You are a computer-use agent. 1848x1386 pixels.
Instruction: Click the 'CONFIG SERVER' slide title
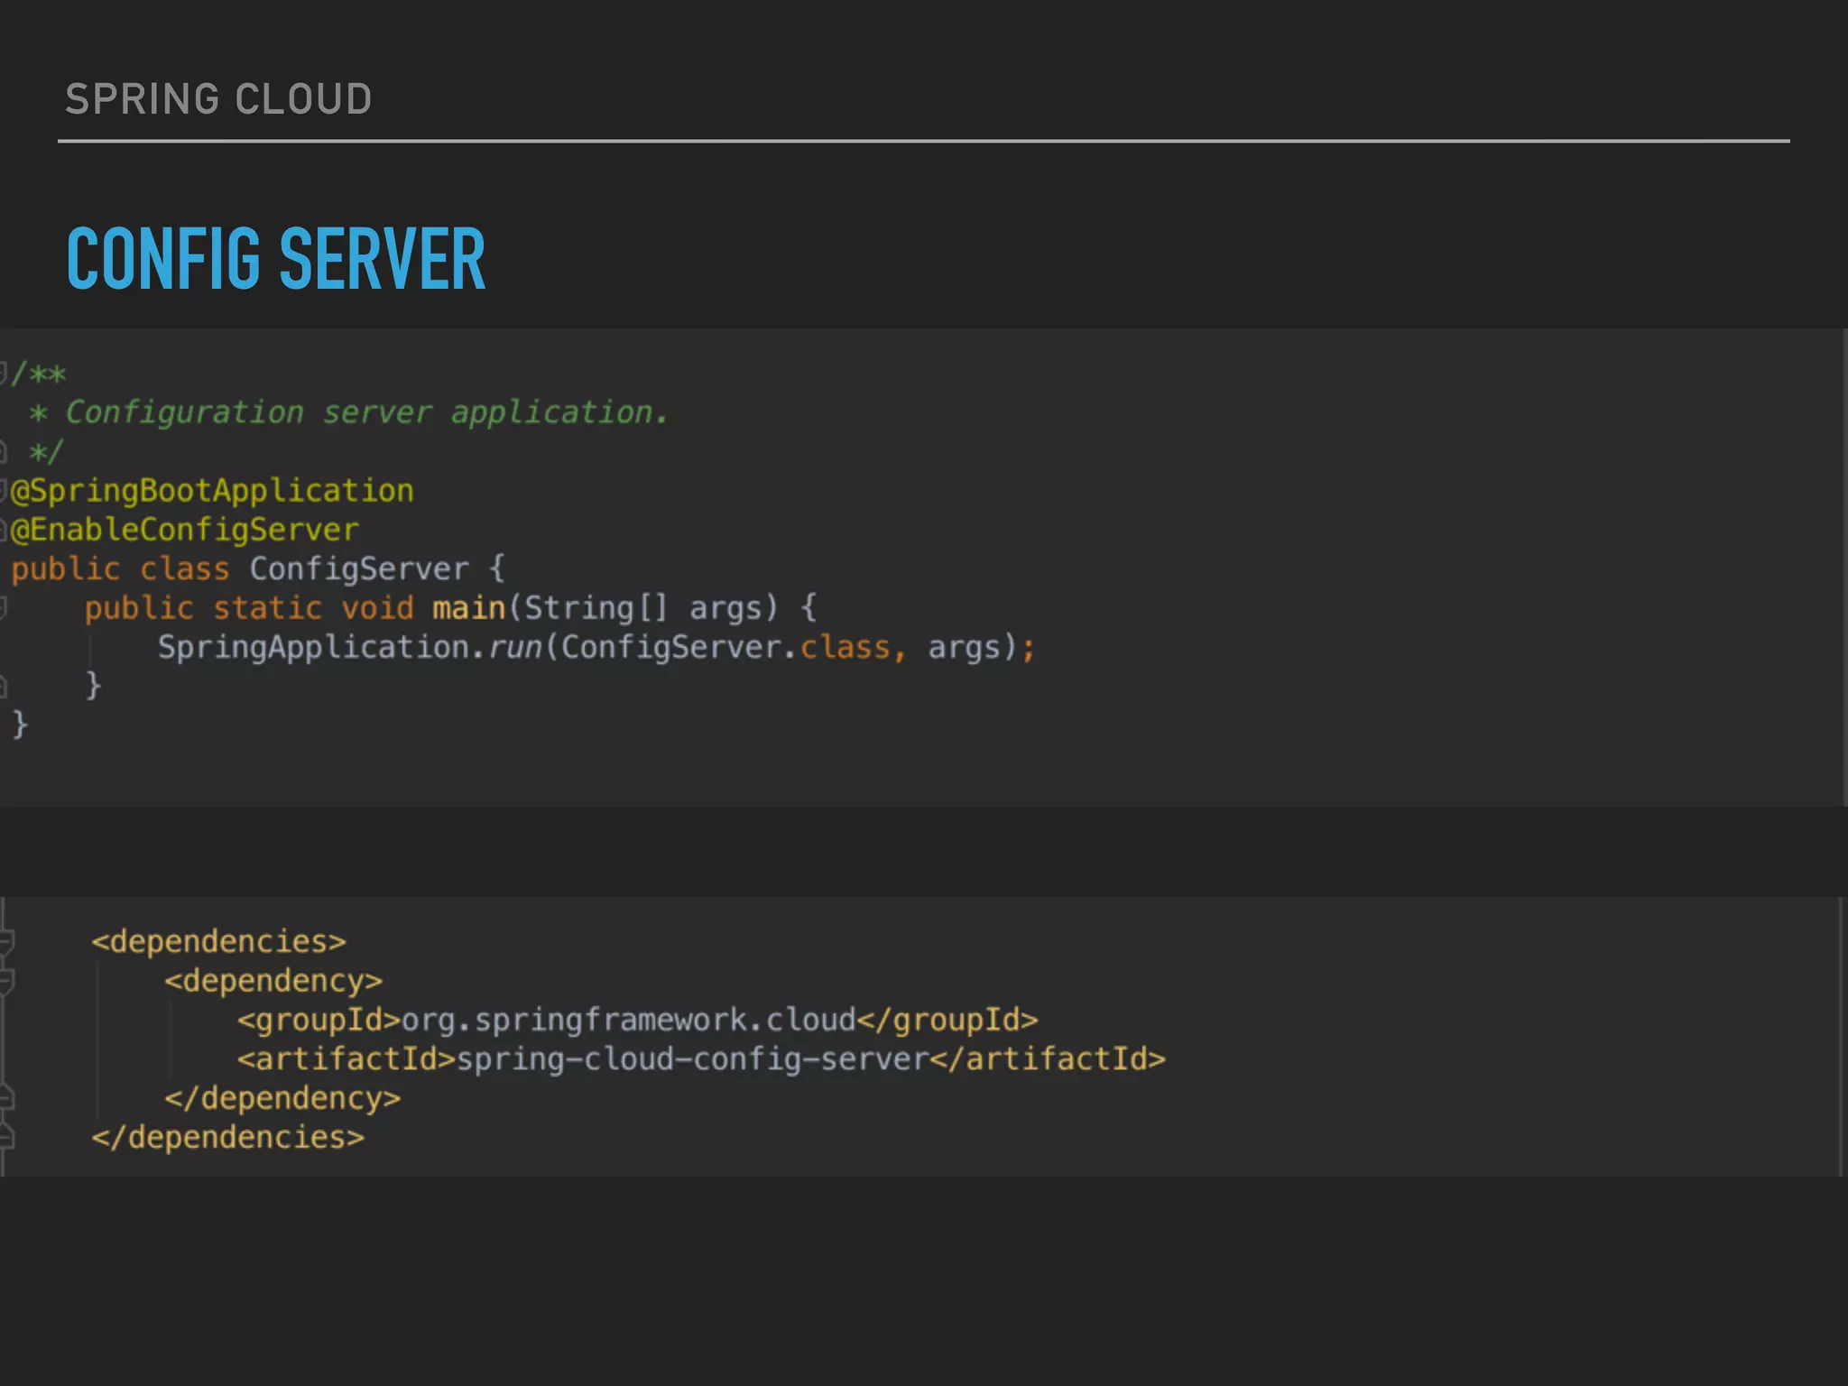click(276, 259)
